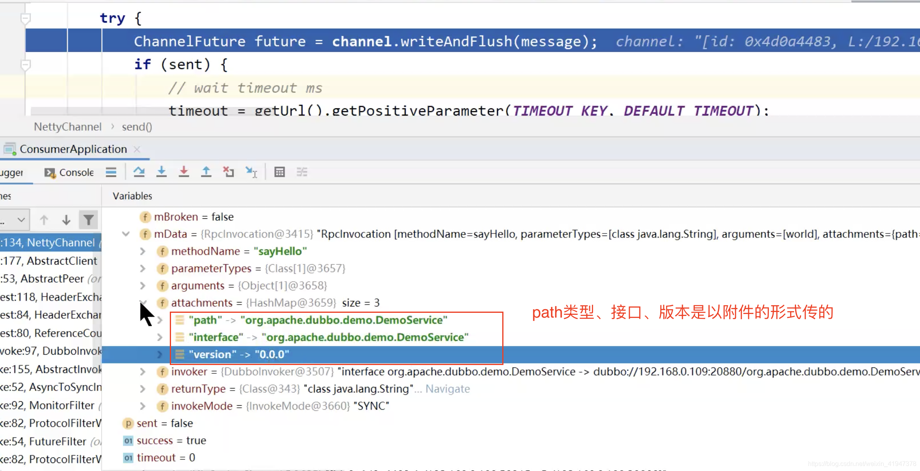Select the :92, MonitorFilter stack frame

[x=51, y=405]
